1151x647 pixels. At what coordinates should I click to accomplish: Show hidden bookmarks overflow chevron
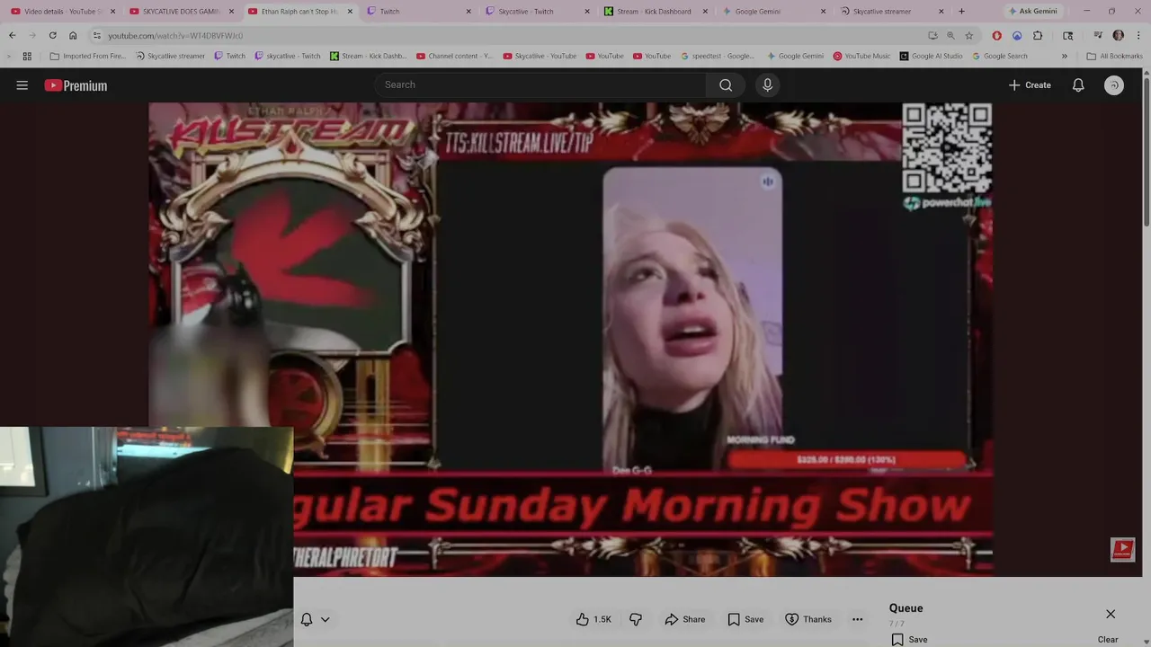point(1064,56)
